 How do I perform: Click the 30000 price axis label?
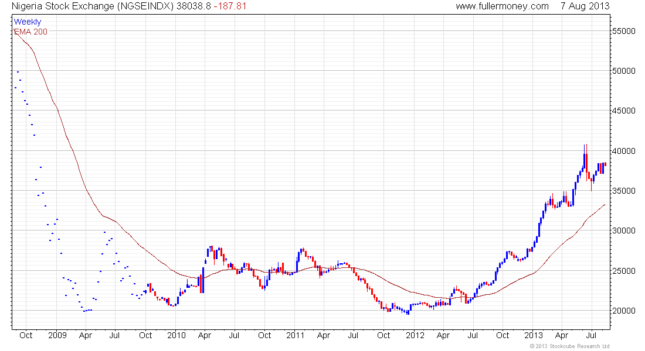click(624, 230)
